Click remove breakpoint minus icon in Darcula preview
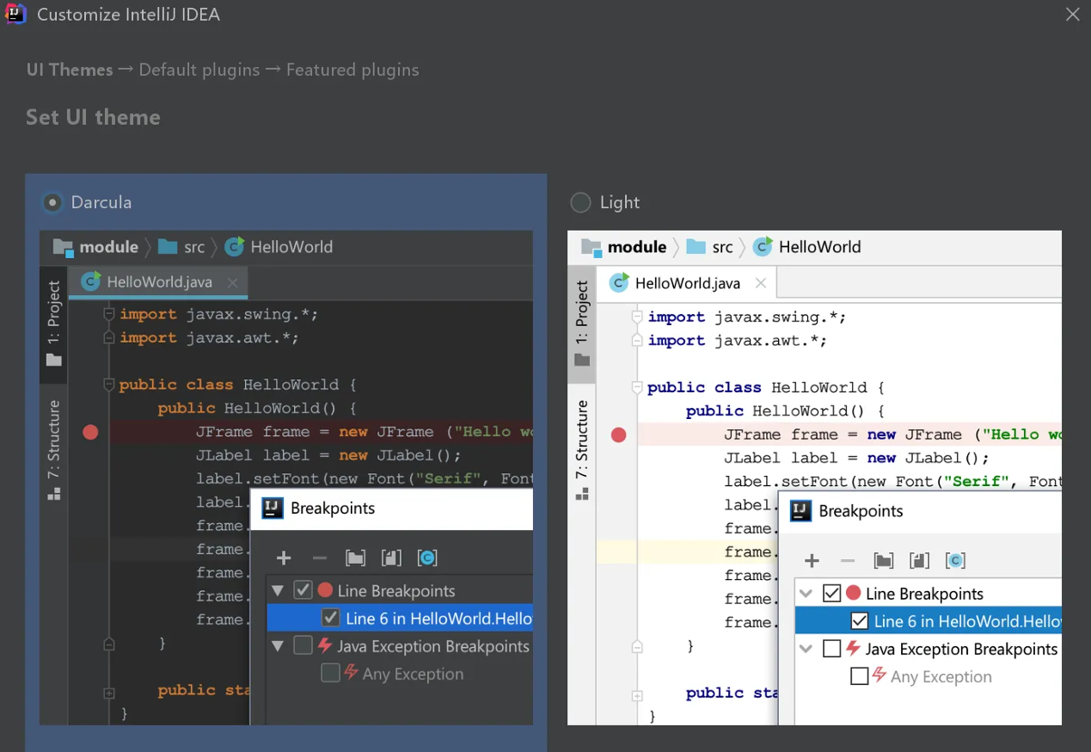The width and height of the screenshot is (1091, 752). coord(320,558)
